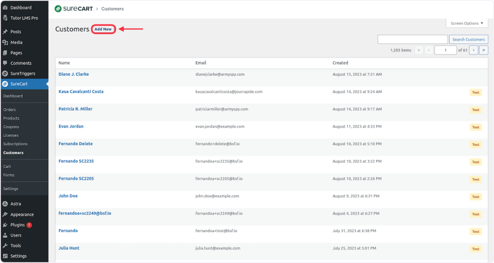
Task: Jump to last page of customers
Action: coord(483,50)
